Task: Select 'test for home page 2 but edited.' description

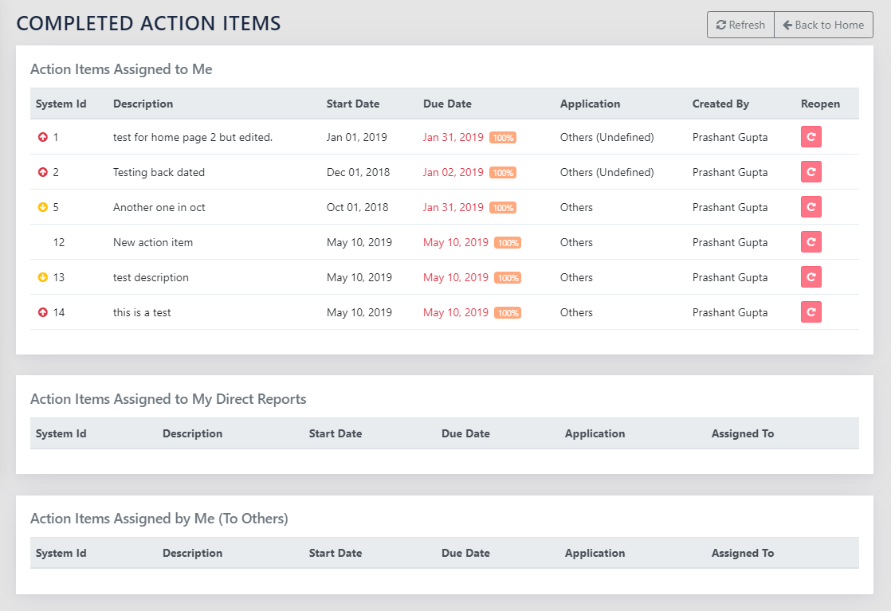Action: coord(193,137)
